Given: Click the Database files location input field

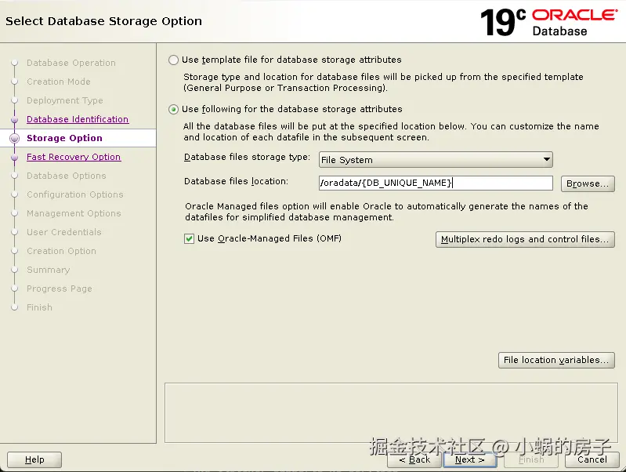Looking at the screenshot, I should [436, 183].
